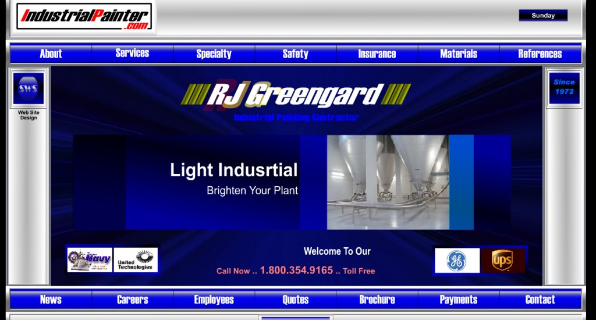Click the Navy client logo
596x320 pixels.
pos(90,260)
